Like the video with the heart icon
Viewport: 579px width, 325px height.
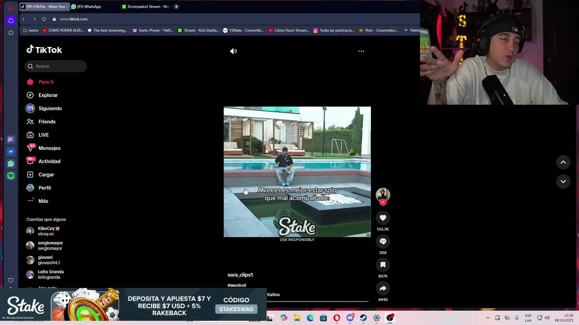click(x=383, y=218)
